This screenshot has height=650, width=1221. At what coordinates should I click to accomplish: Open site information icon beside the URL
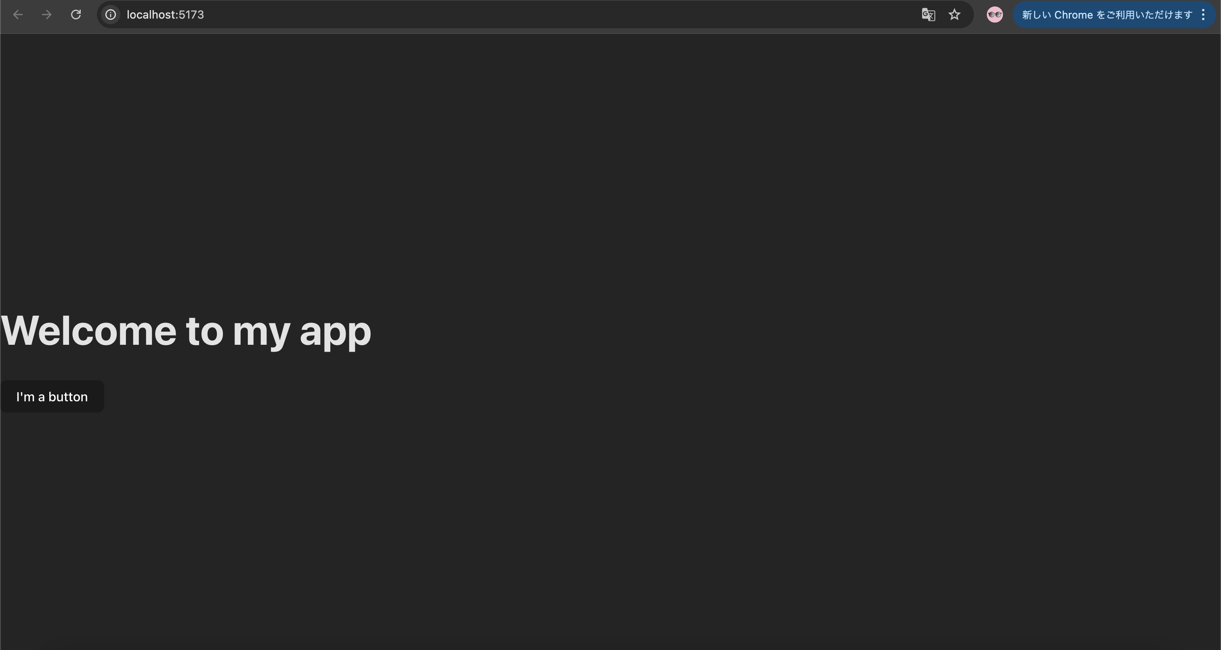pyautogui.click(x=111, y=15)
